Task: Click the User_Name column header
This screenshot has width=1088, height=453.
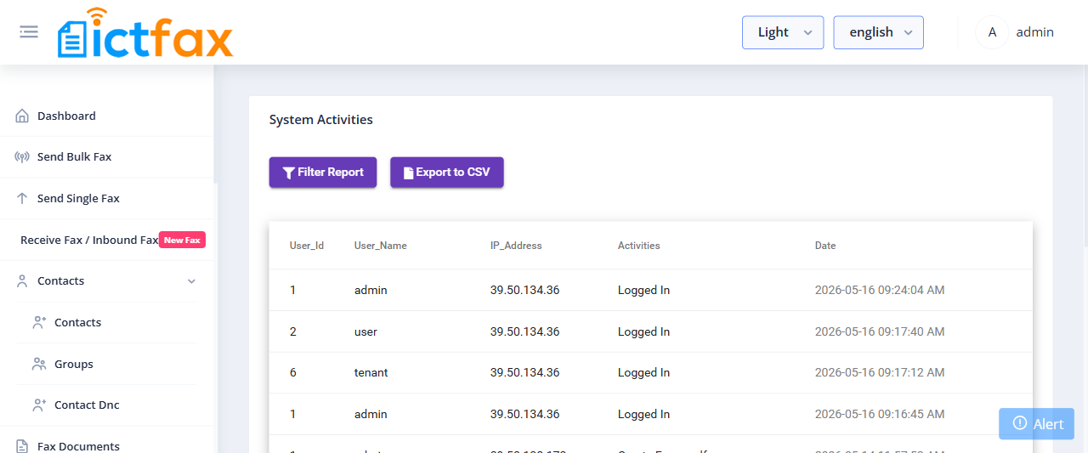Action: pos(381,246)
